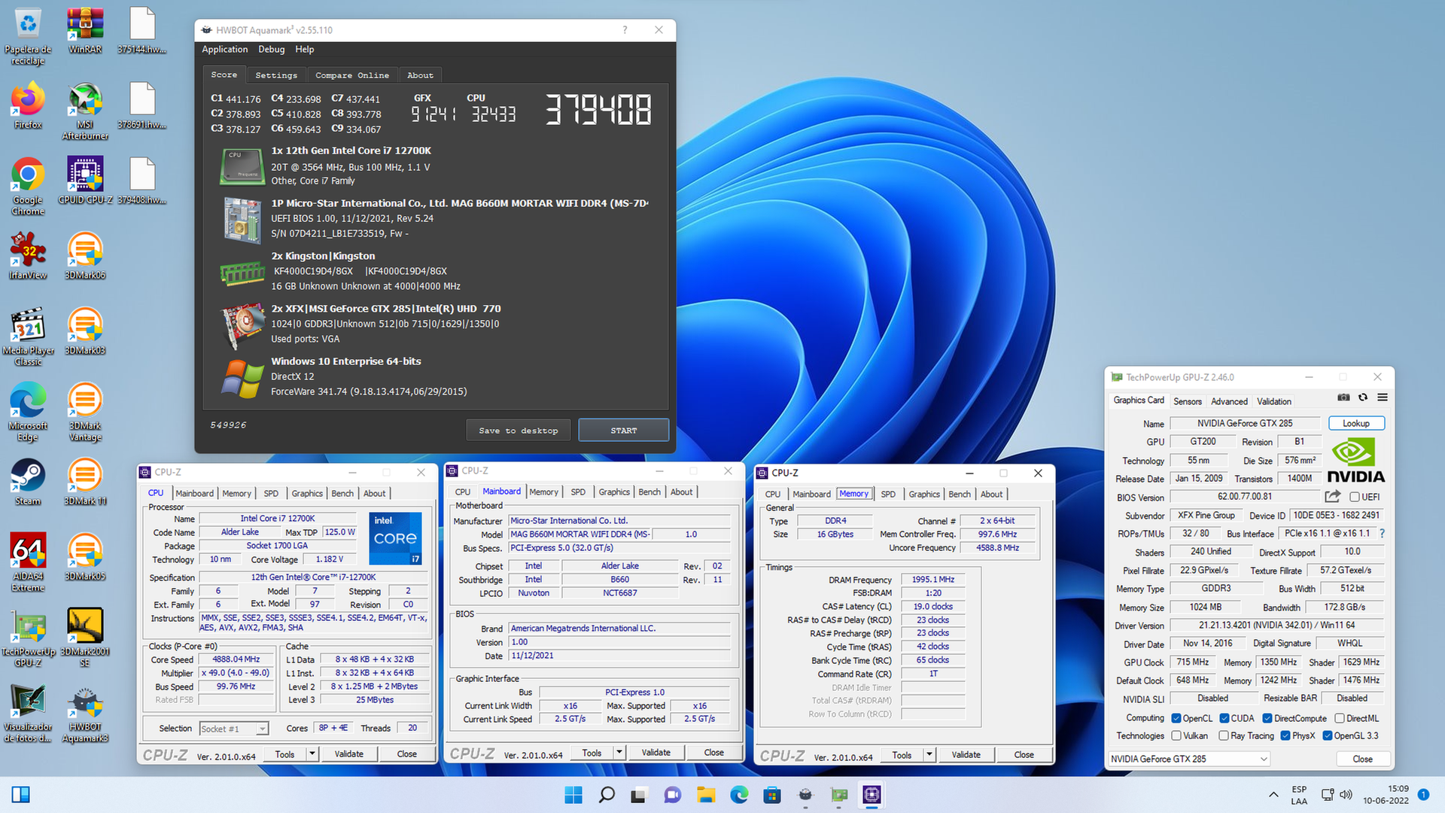Click the clock and date in taskbar
Viewport: 1445px width, 813px height.
point(1386,795)
